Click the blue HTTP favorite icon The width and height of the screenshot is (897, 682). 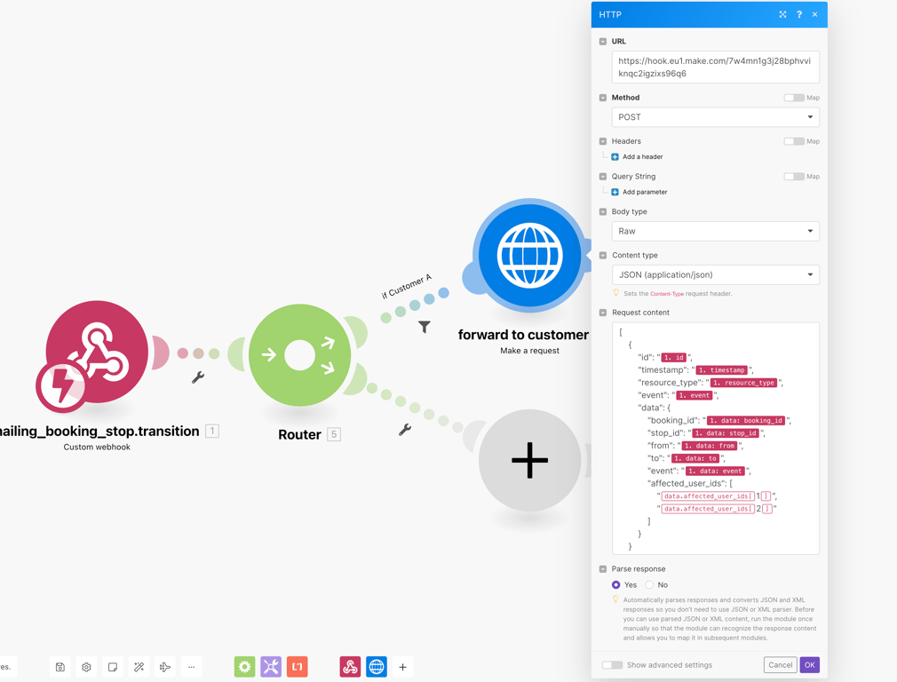coord(377,667)
